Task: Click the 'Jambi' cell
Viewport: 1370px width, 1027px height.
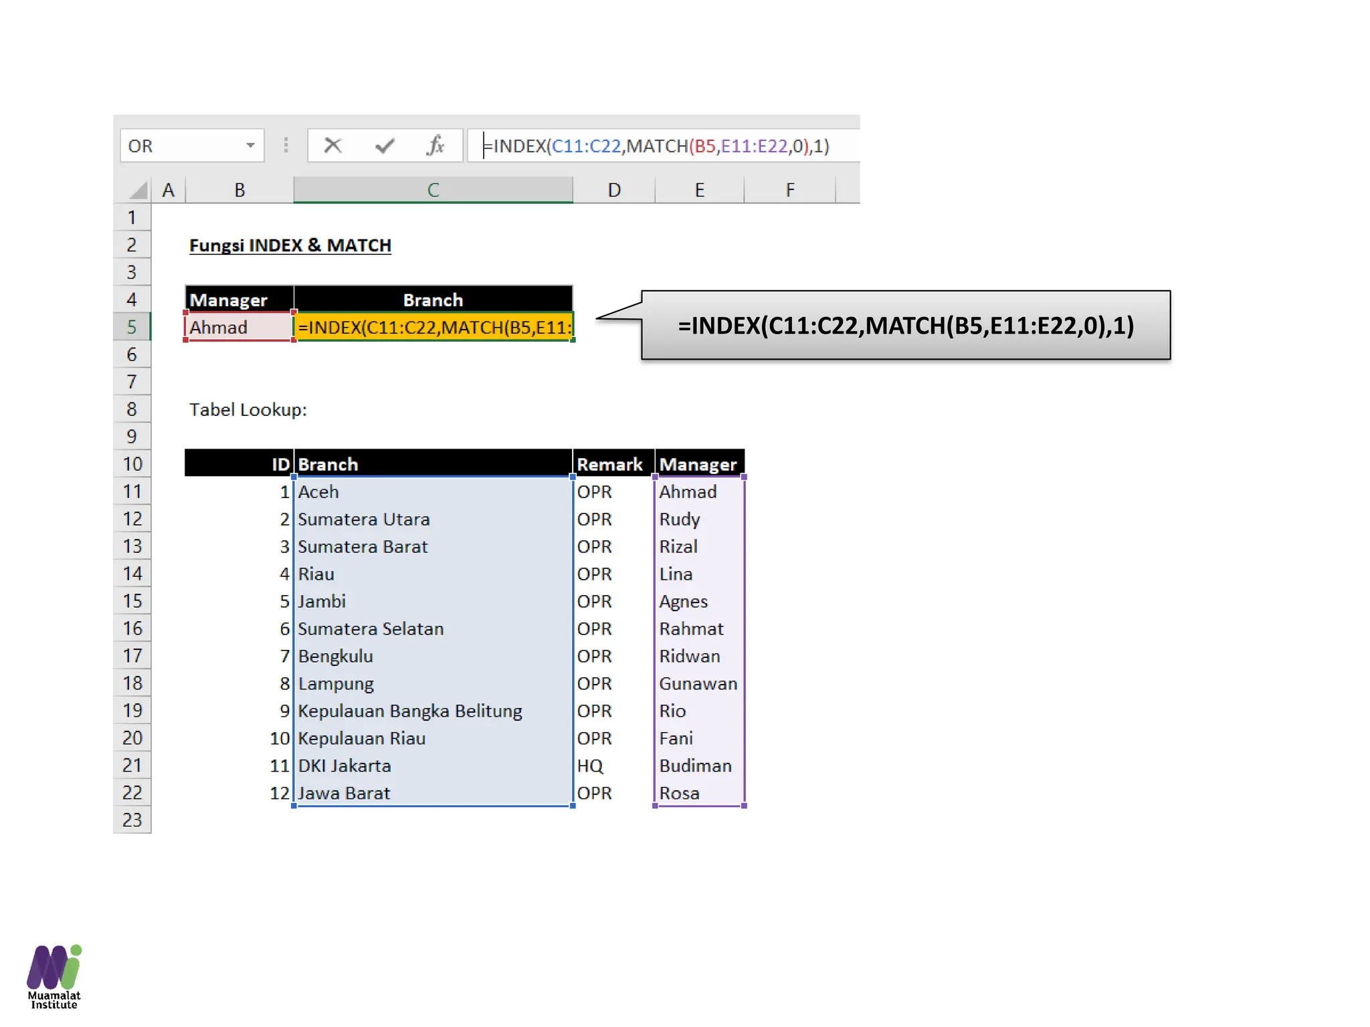Action: point(433,601)
